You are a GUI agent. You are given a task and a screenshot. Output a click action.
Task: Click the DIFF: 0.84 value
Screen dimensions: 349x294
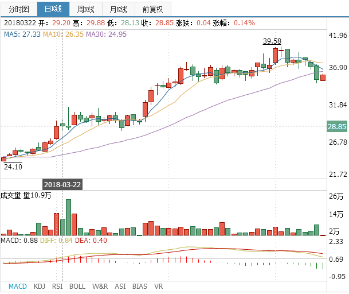(56, 240)
